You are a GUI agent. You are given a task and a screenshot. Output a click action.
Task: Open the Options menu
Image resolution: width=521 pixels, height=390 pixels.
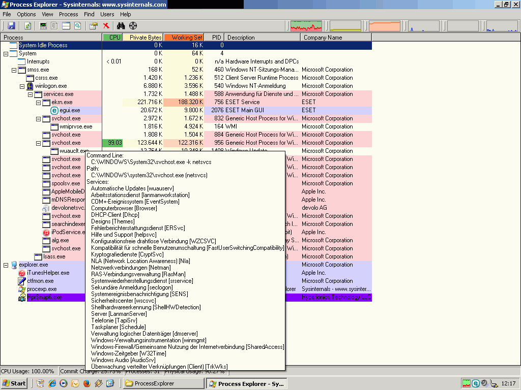(26, 14)
